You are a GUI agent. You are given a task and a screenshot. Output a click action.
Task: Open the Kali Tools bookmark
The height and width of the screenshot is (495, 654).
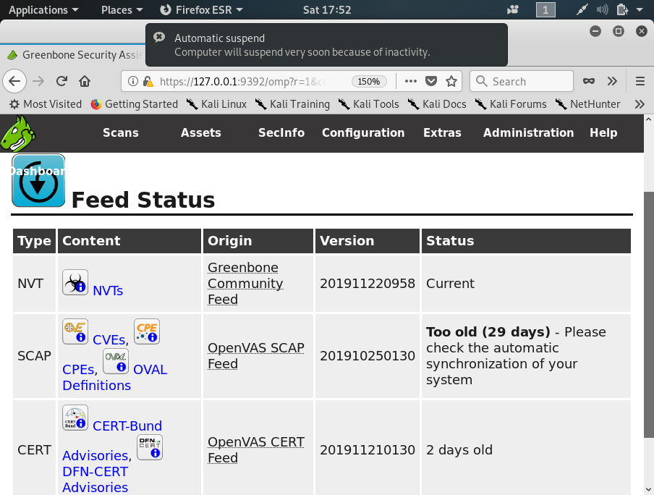coord(369,104)
